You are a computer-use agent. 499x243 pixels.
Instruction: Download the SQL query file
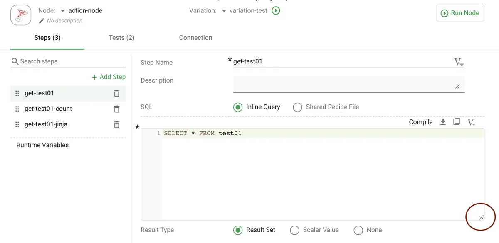click(x=443, y=122)
